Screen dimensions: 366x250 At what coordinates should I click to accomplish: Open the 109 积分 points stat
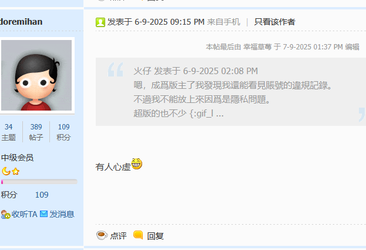coord(63,132)
